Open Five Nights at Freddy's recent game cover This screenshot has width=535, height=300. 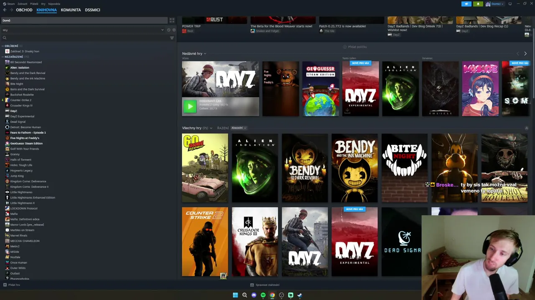(280, 89)
